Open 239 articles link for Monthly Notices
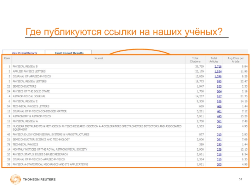The width and height of the screenshot is (252, 189). point(219,149)
